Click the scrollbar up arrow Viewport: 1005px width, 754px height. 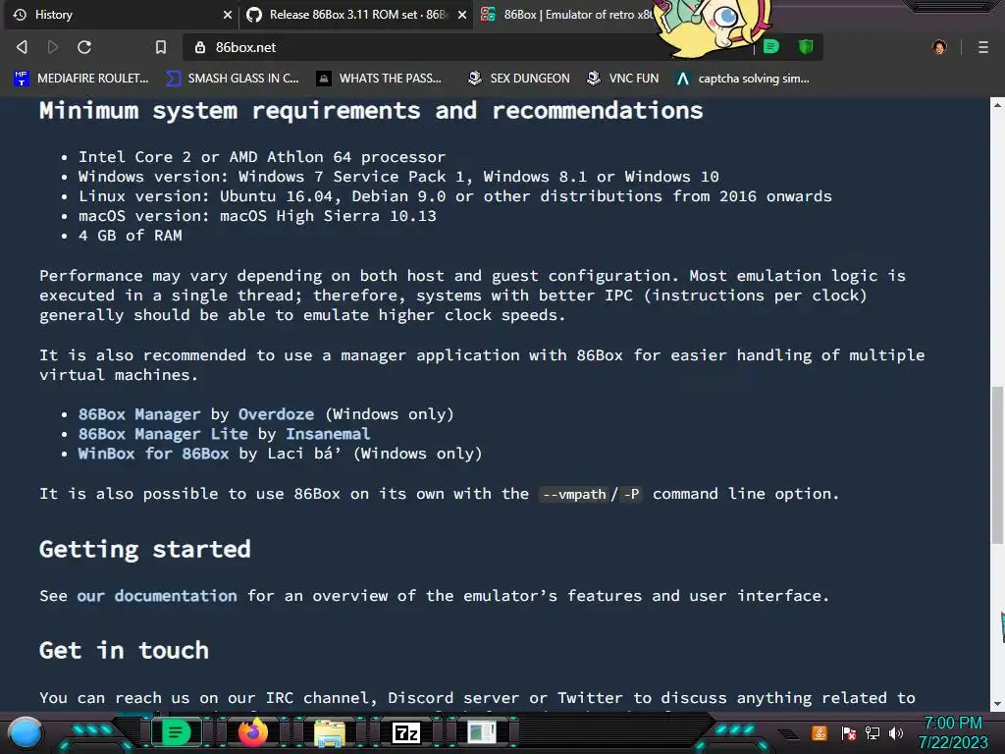click(x=997, y=104)
